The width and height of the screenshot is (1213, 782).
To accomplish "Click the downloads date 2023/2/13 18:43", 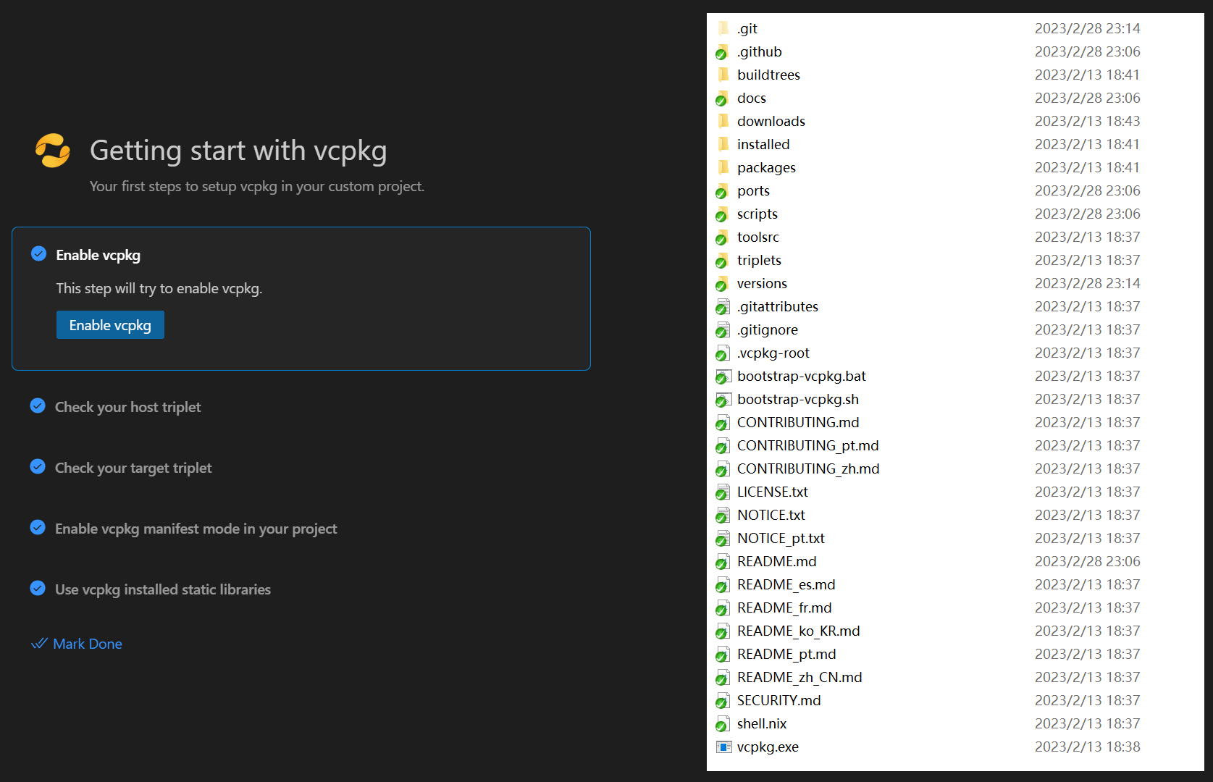I will pos(1087,121).
